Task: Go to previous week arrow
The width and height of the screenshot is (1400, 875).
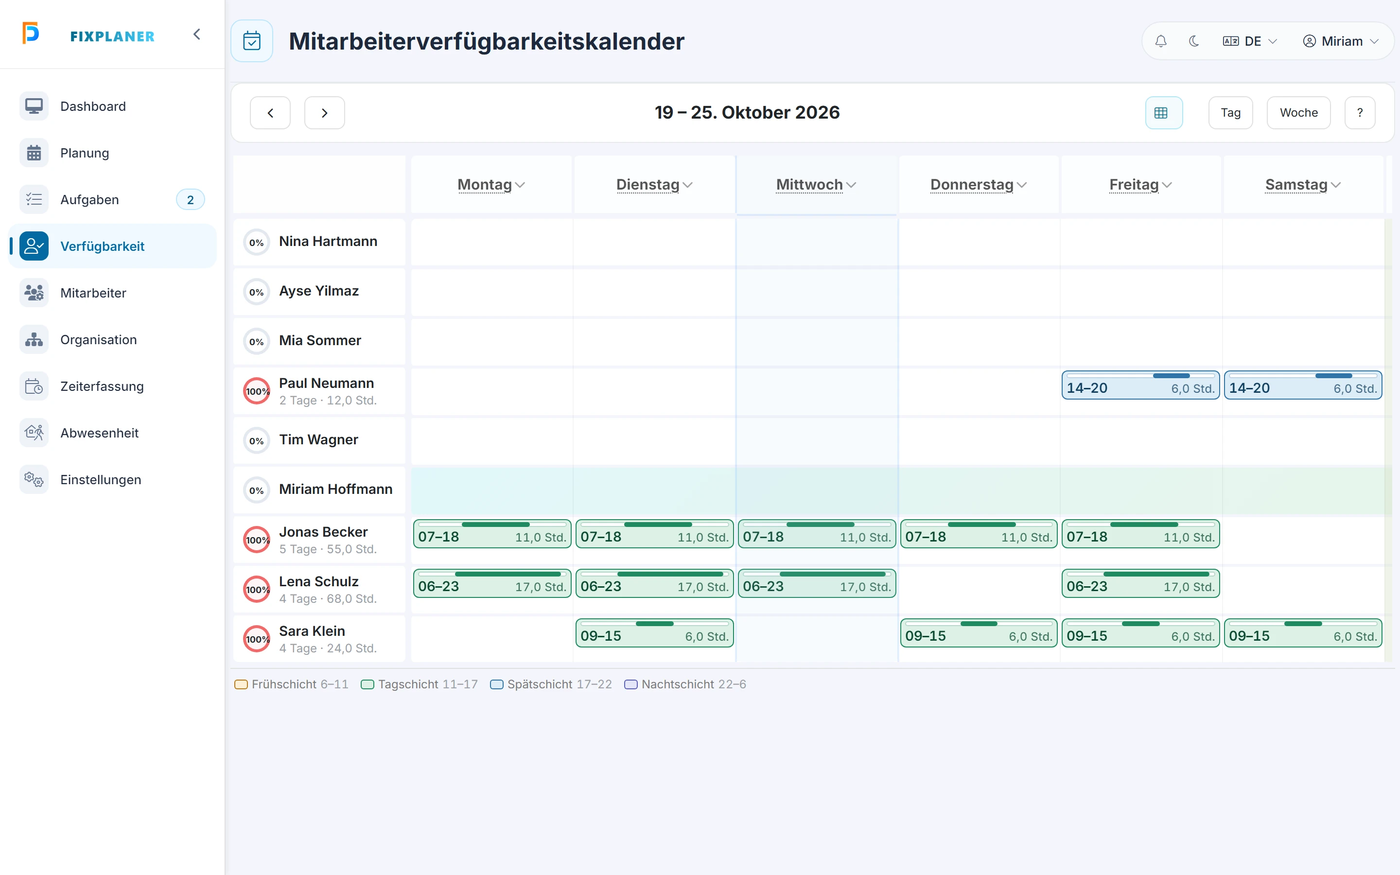Action: tap(270, 113)
